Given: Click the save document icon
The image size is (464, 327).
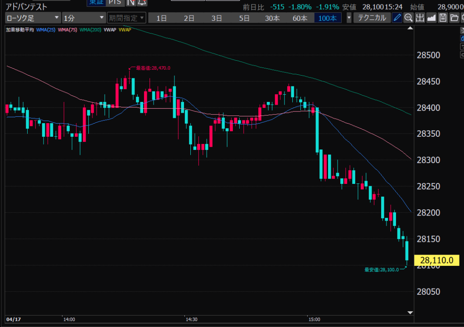Looking at the screenshot, I should coord(442,18).
